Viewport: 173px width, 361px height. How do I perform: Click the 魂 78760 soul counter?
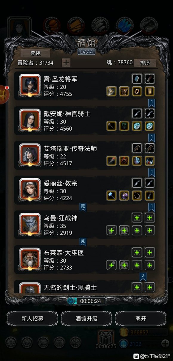120,63
